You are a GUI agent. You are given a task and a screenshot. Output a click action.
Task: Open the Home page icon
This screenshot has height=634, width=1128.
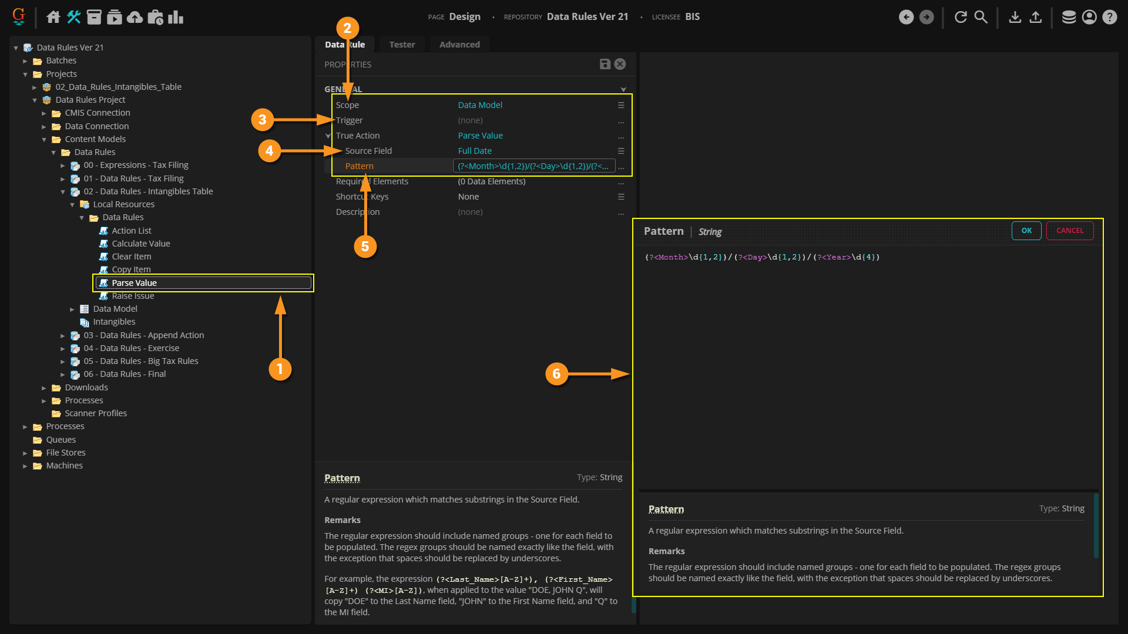(53, 17)
